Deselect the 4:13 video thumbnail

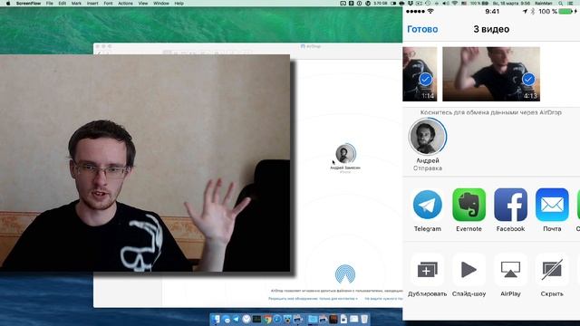[x=491, y=74]
